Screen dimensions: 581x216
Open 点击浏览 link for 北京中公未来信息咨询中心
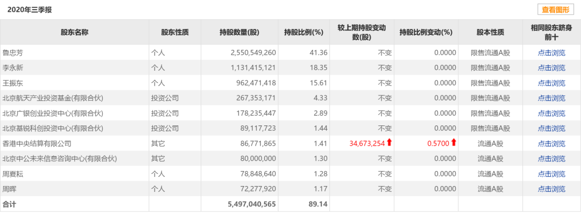551,159
